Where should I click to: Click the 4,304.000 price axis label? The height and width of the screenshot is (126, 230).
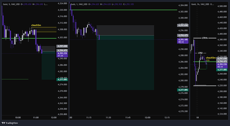(x=183, y=5)
